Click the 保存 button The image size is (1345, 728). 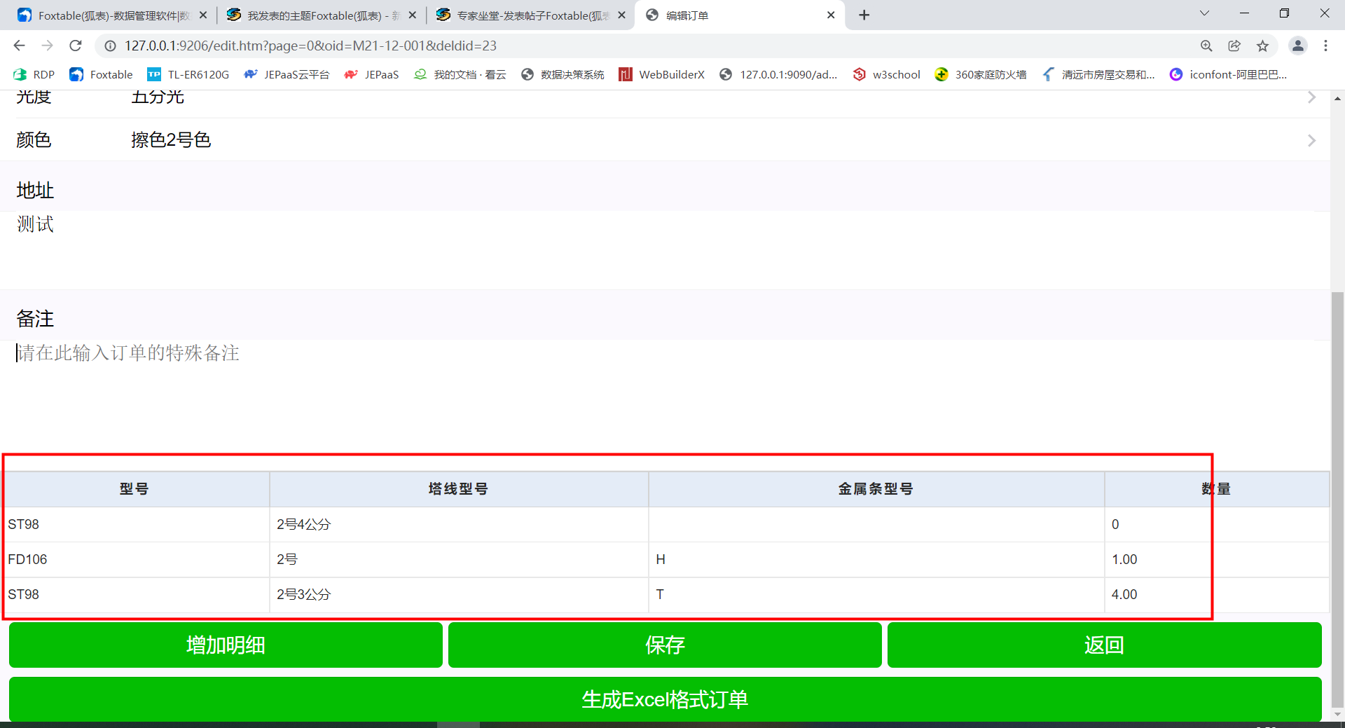(x=665, y=645)
